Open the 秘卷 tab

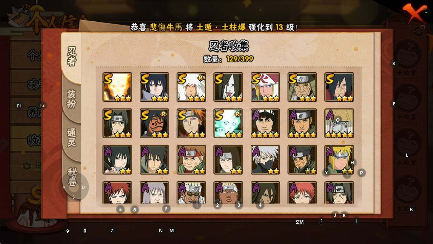pos(72,176)
